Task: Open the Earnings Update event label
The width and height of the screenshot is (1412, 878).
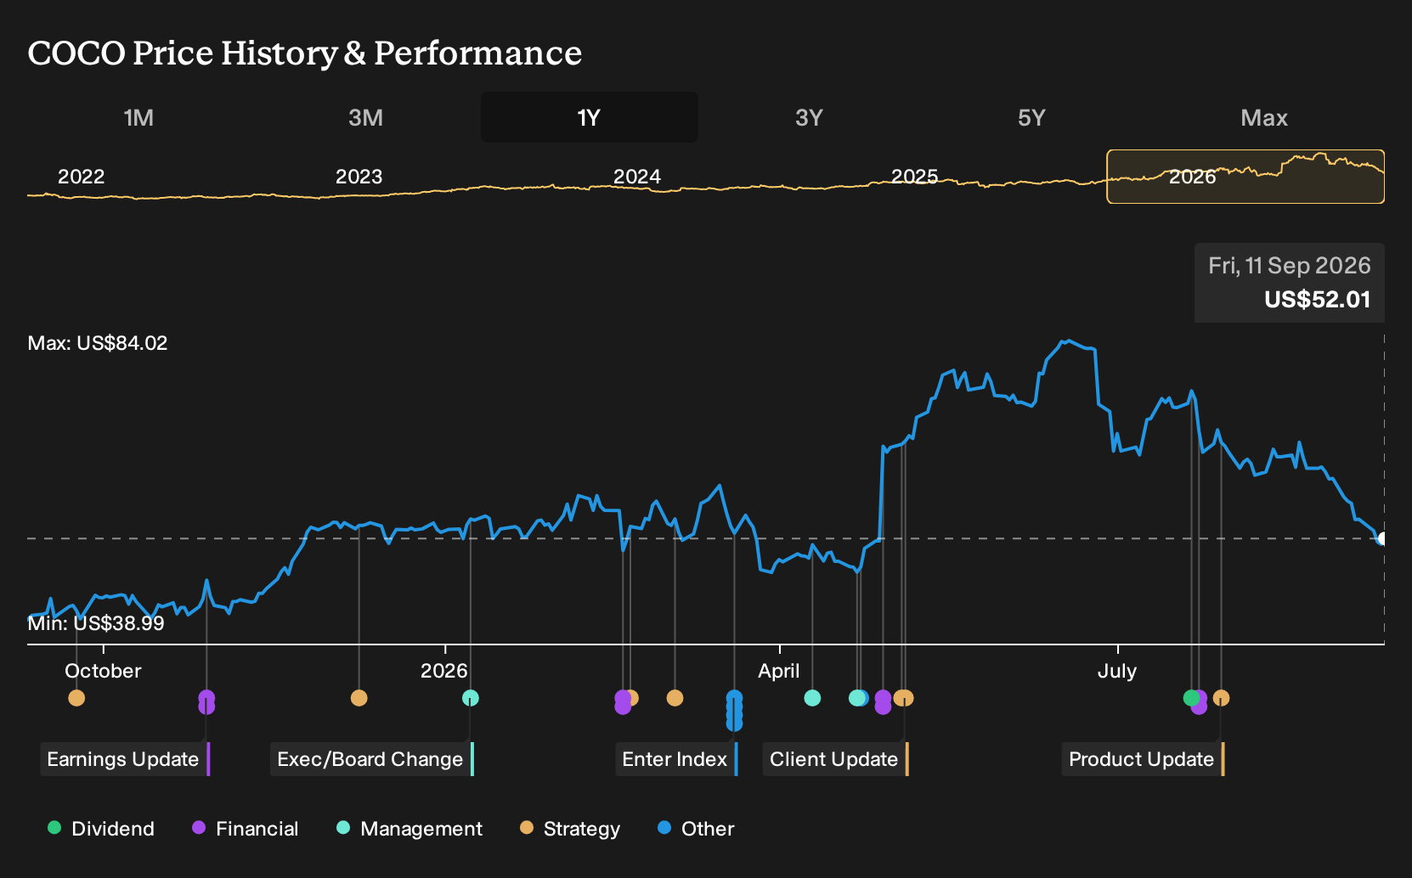Action: pyautogui.click(x=125, y=759)
